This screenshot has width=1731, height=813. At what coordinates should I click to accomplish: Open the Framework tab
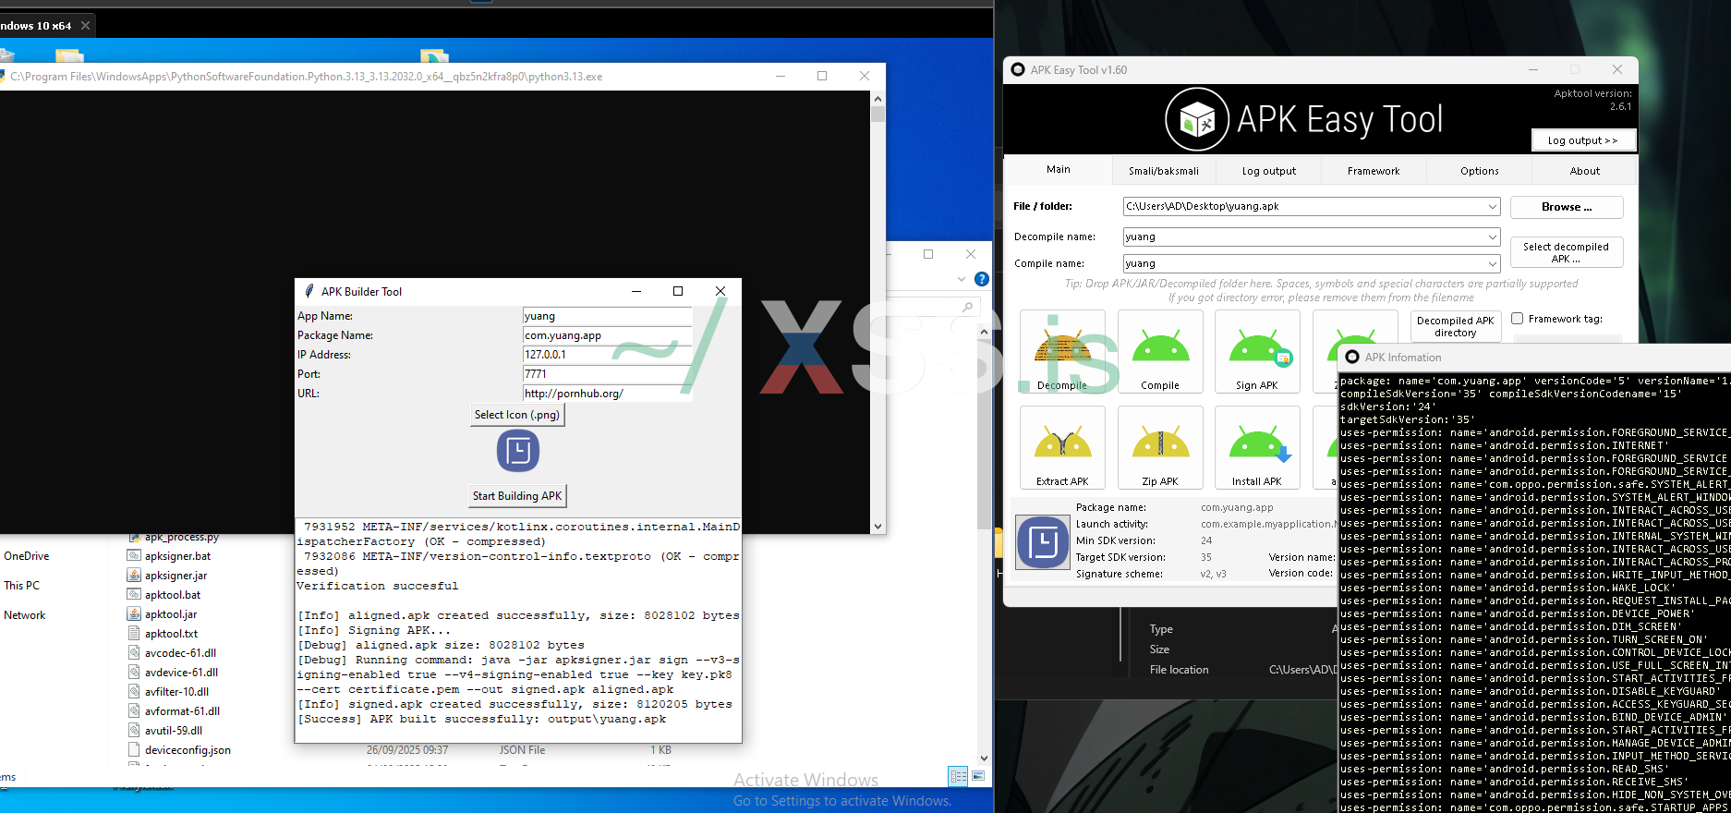pyautogui.click(x=1374, y=171)
